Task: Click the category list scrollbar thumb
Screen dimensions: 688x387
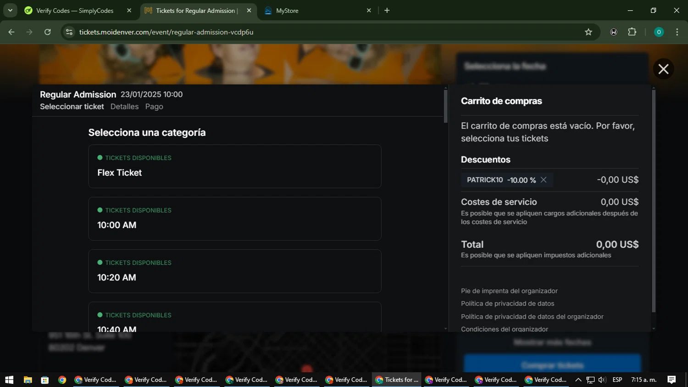Action: (x=445, y=106)
